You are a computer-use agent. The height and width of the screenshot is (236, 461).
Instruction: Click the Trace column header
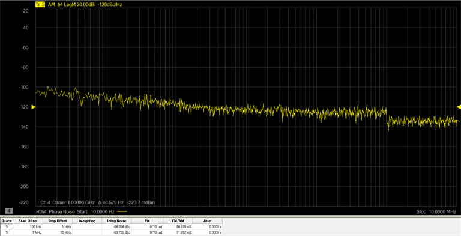point(7,221)
